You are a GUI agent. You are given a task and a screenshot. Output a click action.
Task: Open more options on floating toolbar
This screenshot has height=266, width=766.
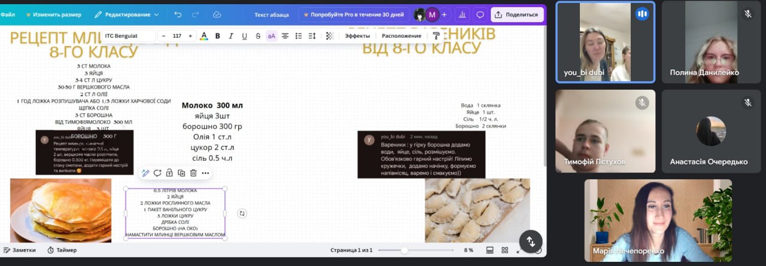point(205,173)
